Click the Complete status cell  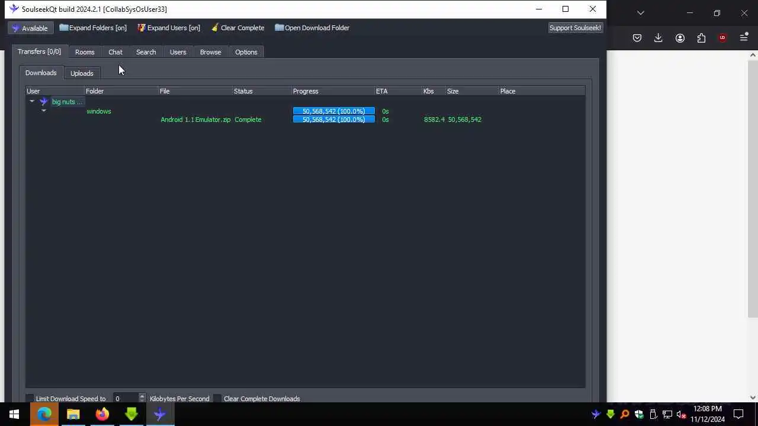point(248,120)
